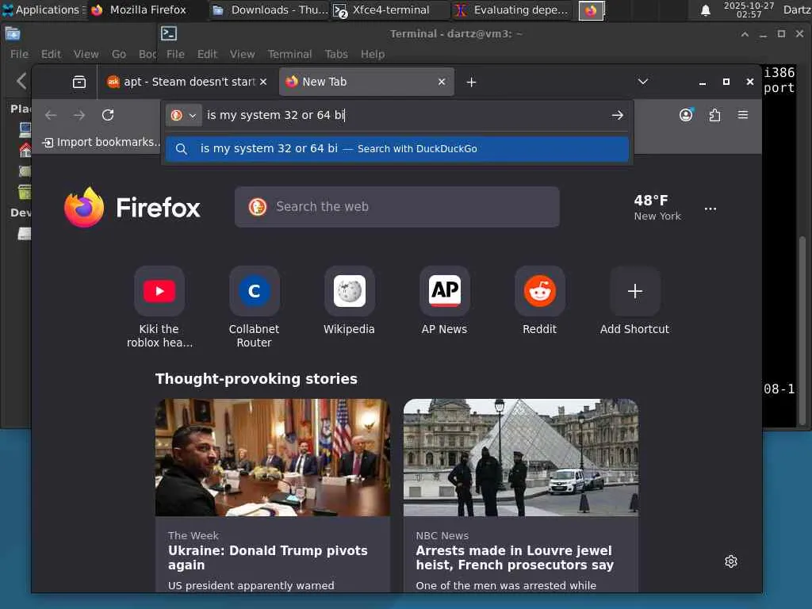Select the 'is my system 32 or 64 bi' suggestion
Viewport: 812px width, 609px height.
[397, 148]
